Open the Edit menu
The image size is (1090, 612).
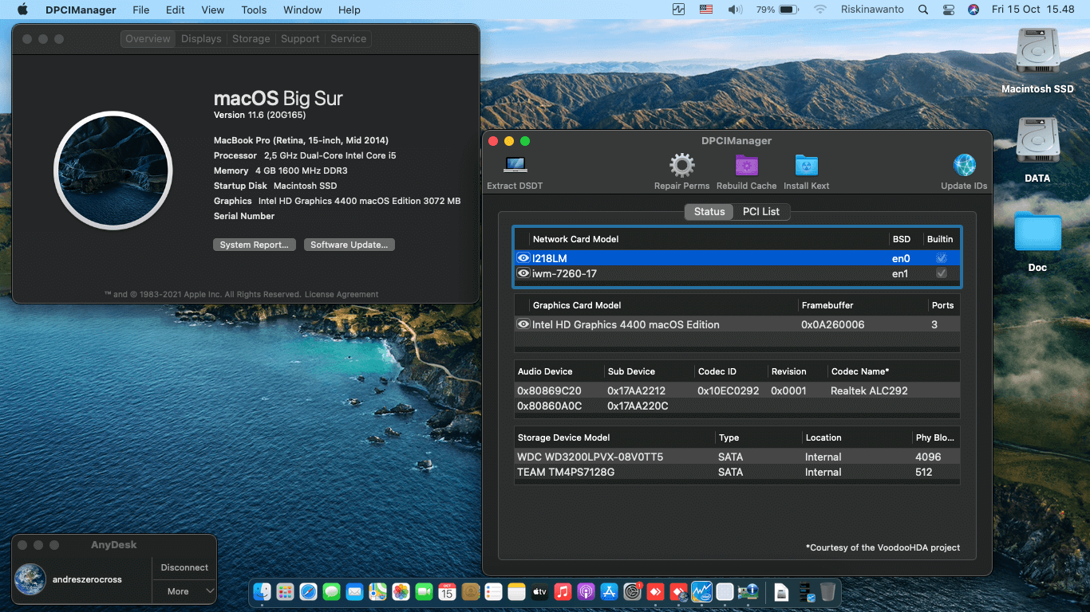coord(176,10)
